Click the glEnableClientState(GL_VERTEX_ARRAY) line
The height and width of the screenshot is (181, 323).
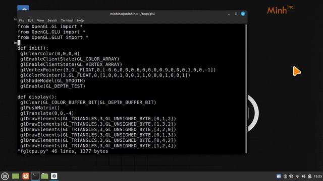71,64
